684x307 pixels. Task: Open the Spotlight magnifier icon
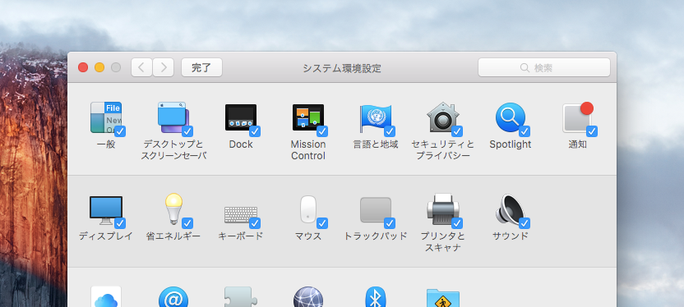(x=510, y=117)
